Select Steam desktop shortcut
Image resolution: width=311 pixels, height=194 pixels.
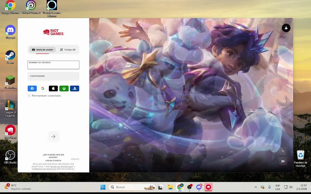coord(10,57)
